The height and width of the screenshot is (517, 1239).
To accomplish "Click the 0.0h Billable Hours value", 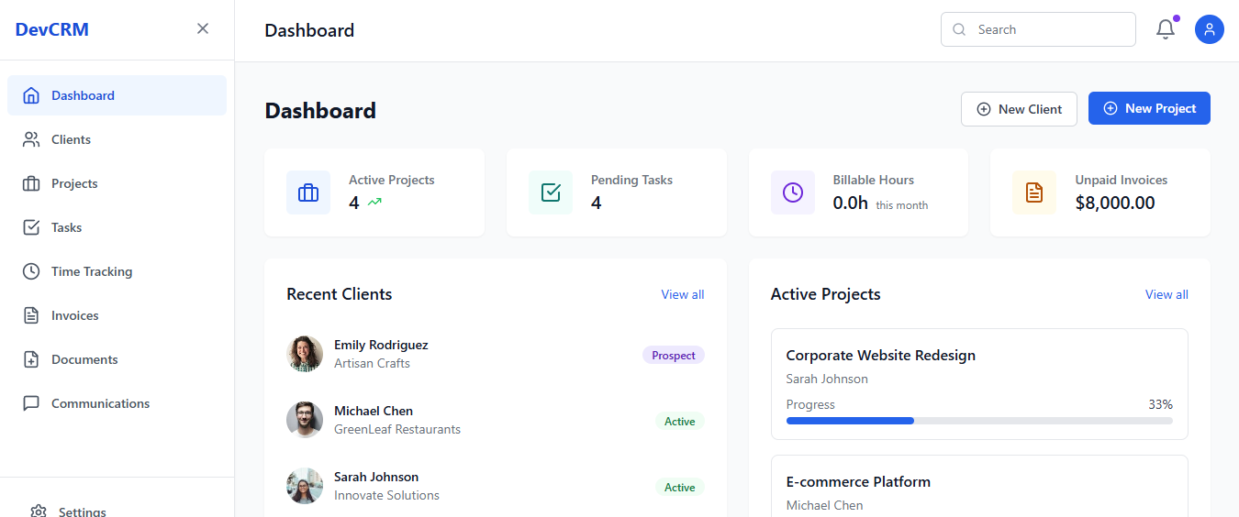I will point(851,203).
